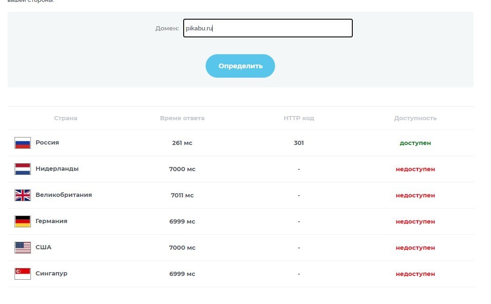Click the Germany flag icon
The width and height of the screenshot is (491, 304).
pyautogui.click(x=22, y=222)
